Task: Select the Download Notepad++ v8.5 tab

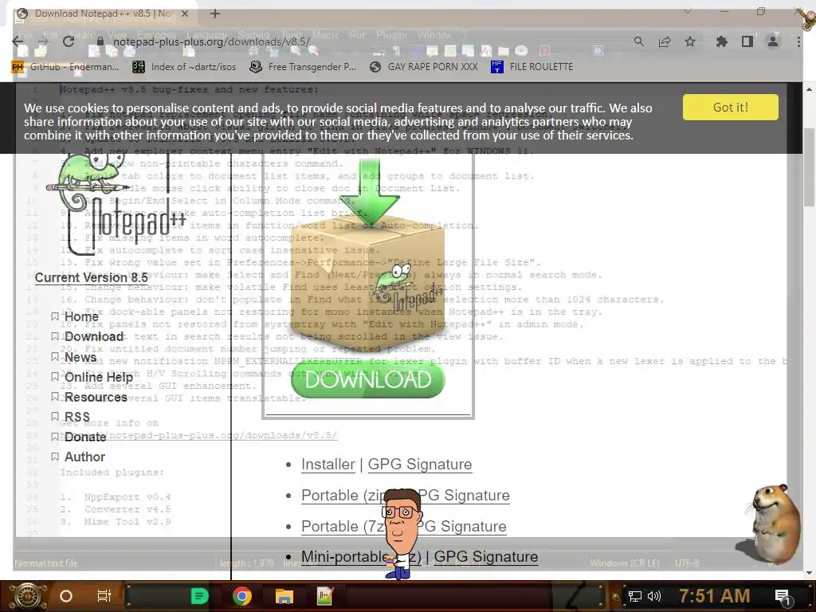Action: [104, 14]
